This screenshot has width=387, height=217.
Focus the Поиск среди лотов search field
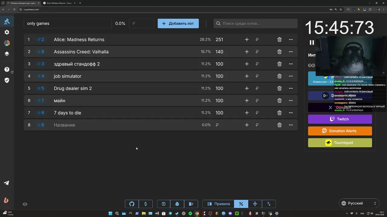click(x=255, y=23)
